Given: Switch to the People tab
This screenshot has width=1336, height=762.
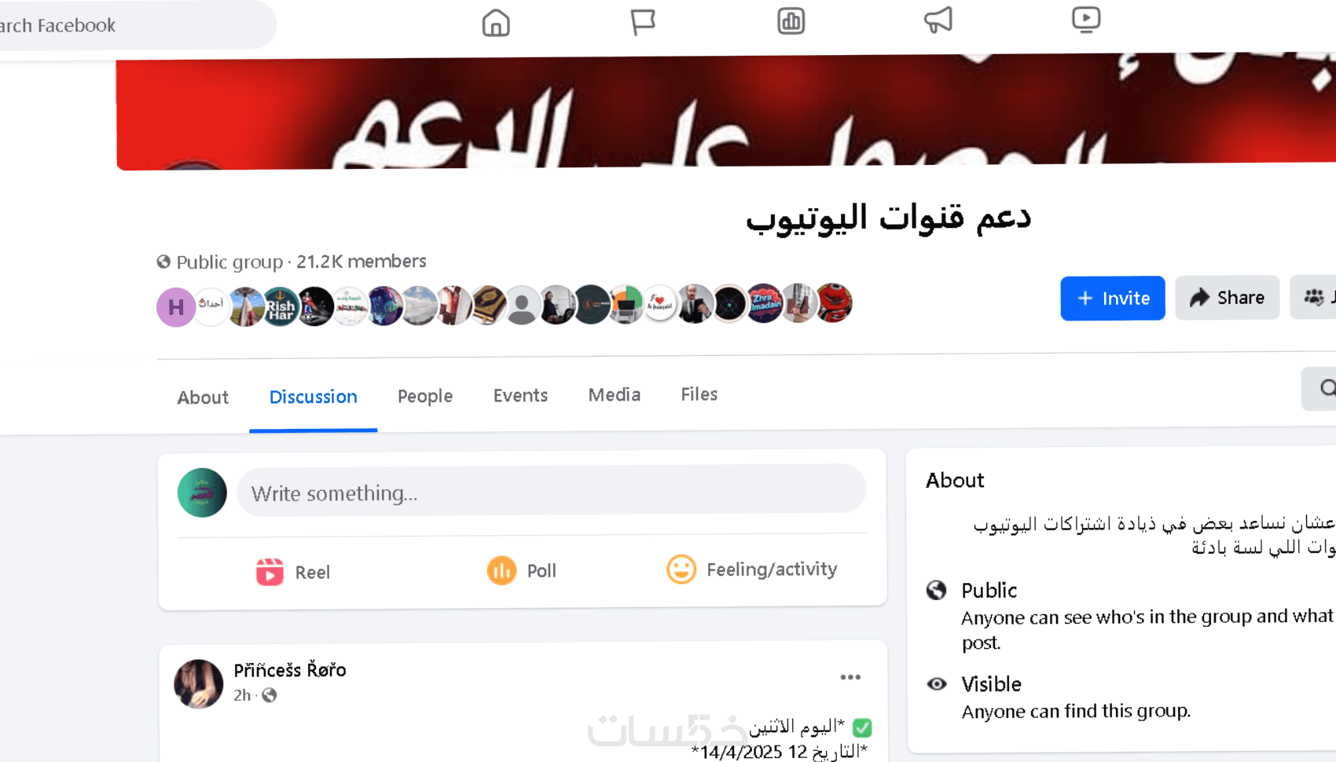Looking at the screenshot, I should point(425,396).
